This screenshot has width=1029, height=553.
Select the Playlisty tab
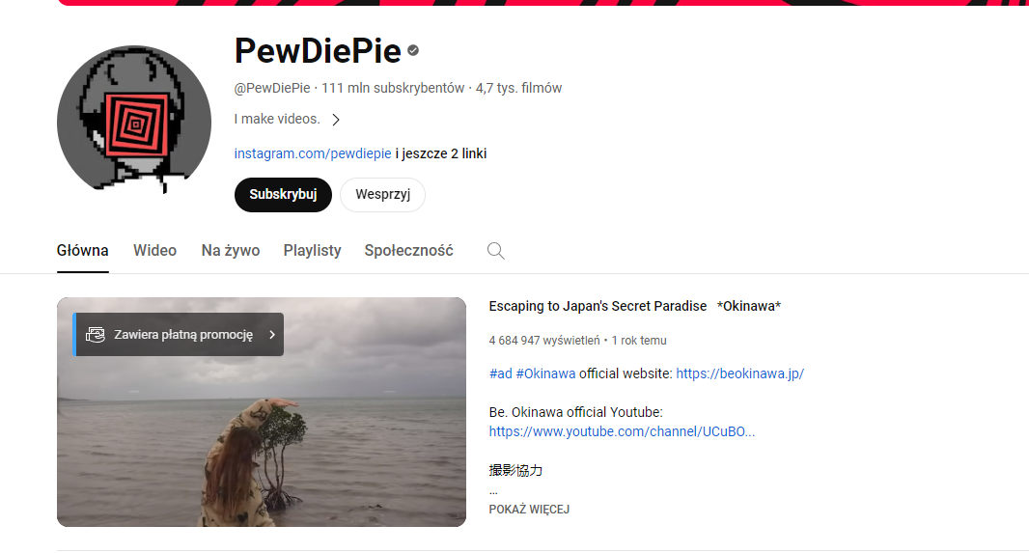313,251
